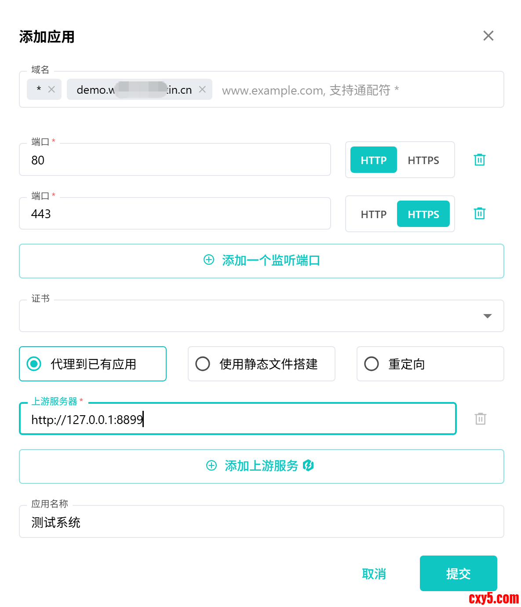
Task: Remove the upstream server entry trash icon
Action: pos(480,419)
